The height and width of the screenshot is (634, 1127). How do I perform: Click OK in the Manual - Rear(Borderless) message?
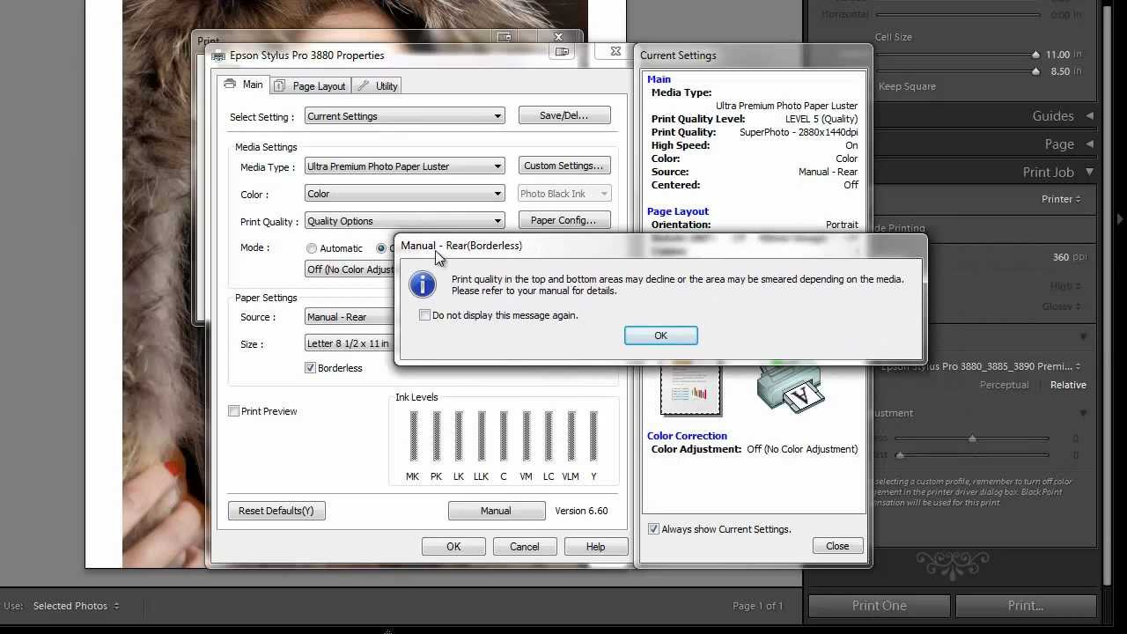tap(660, 335)
